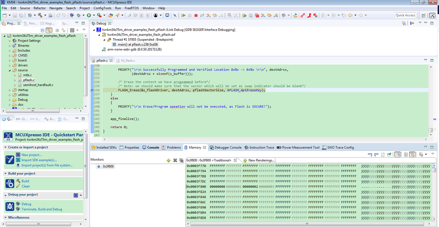Screen dimensions: 439x227
Task: Click the 'New project...' link
Action: (32, 155)
